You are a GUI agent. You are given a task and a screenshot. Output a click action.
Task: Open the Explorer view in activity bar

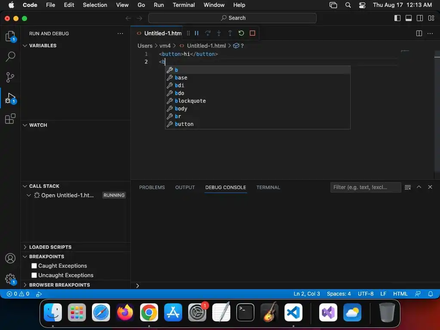tap(10, 36)
